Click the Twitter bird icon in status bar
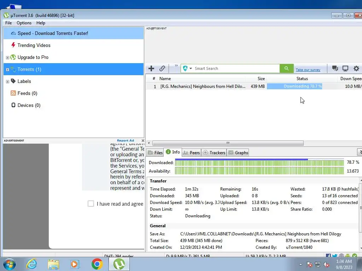 click(335, 255)
